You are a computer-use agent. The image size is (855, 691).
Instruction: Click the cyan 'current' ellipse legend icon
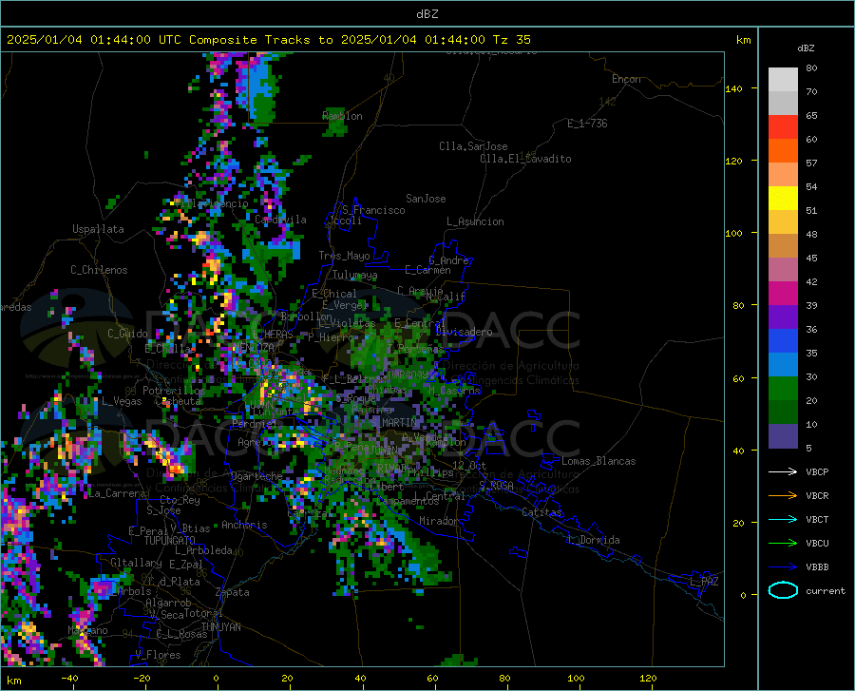click(783, 590)
